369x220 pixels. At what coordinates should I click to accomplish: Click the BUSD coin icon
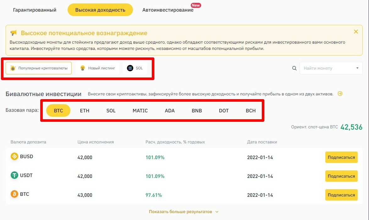14,156
